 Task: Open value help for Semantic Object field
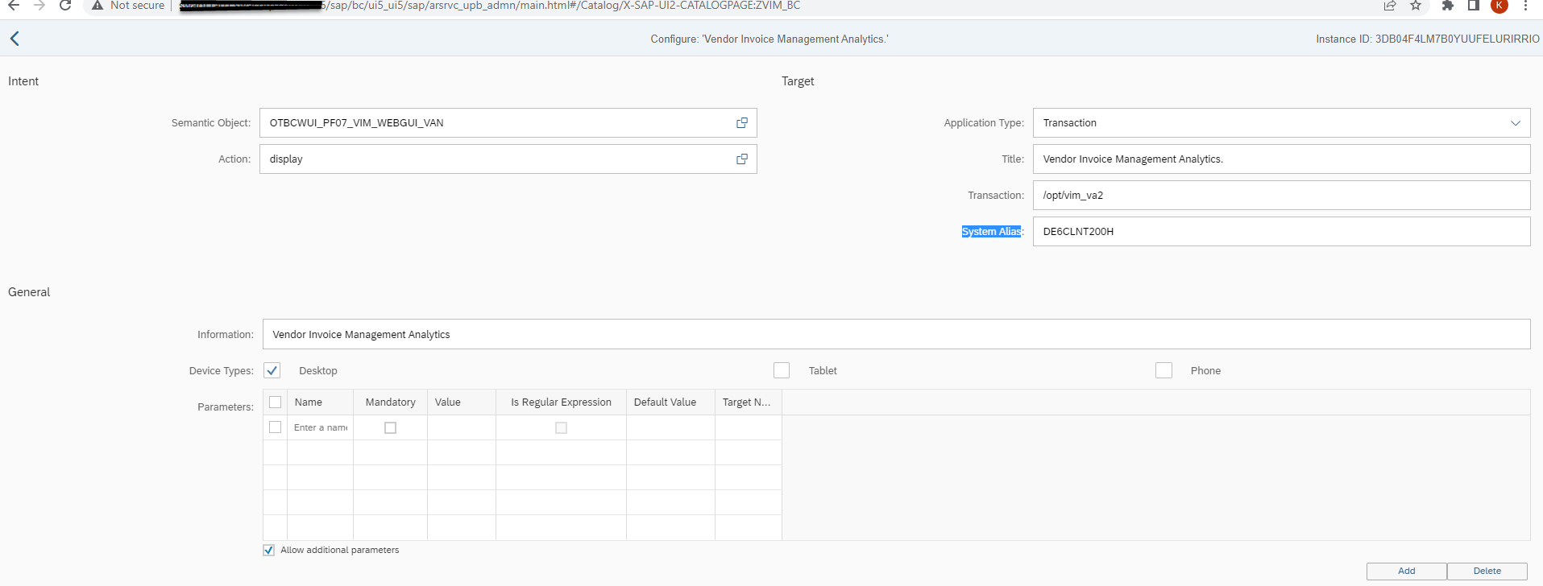coord(742,123)
